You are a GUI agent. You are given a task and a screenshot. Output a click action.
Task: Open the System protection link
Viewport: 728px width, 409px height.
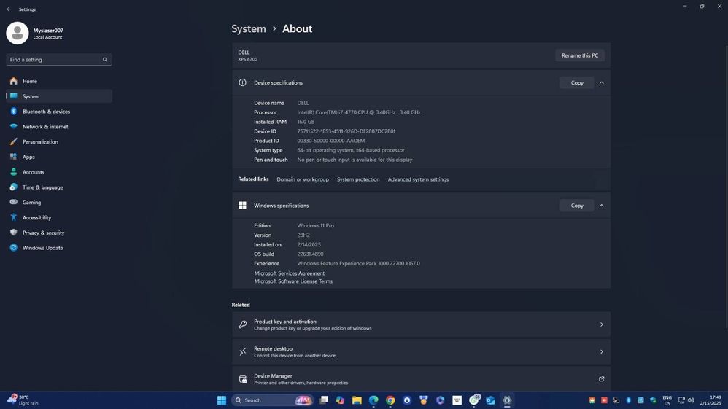pos(358,179)
